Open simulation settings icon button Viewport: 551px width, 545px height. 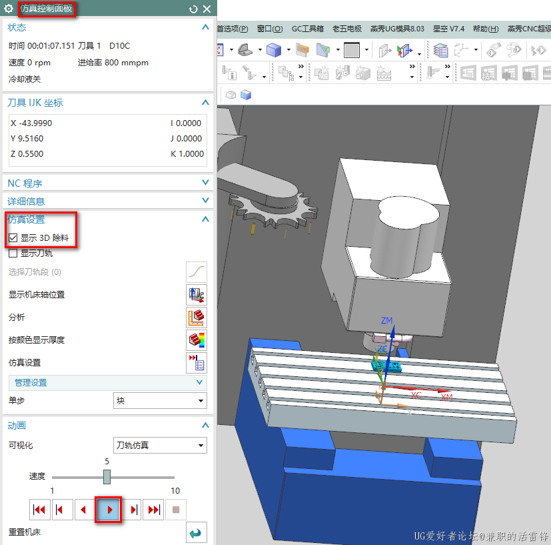(x=196, y=363)
